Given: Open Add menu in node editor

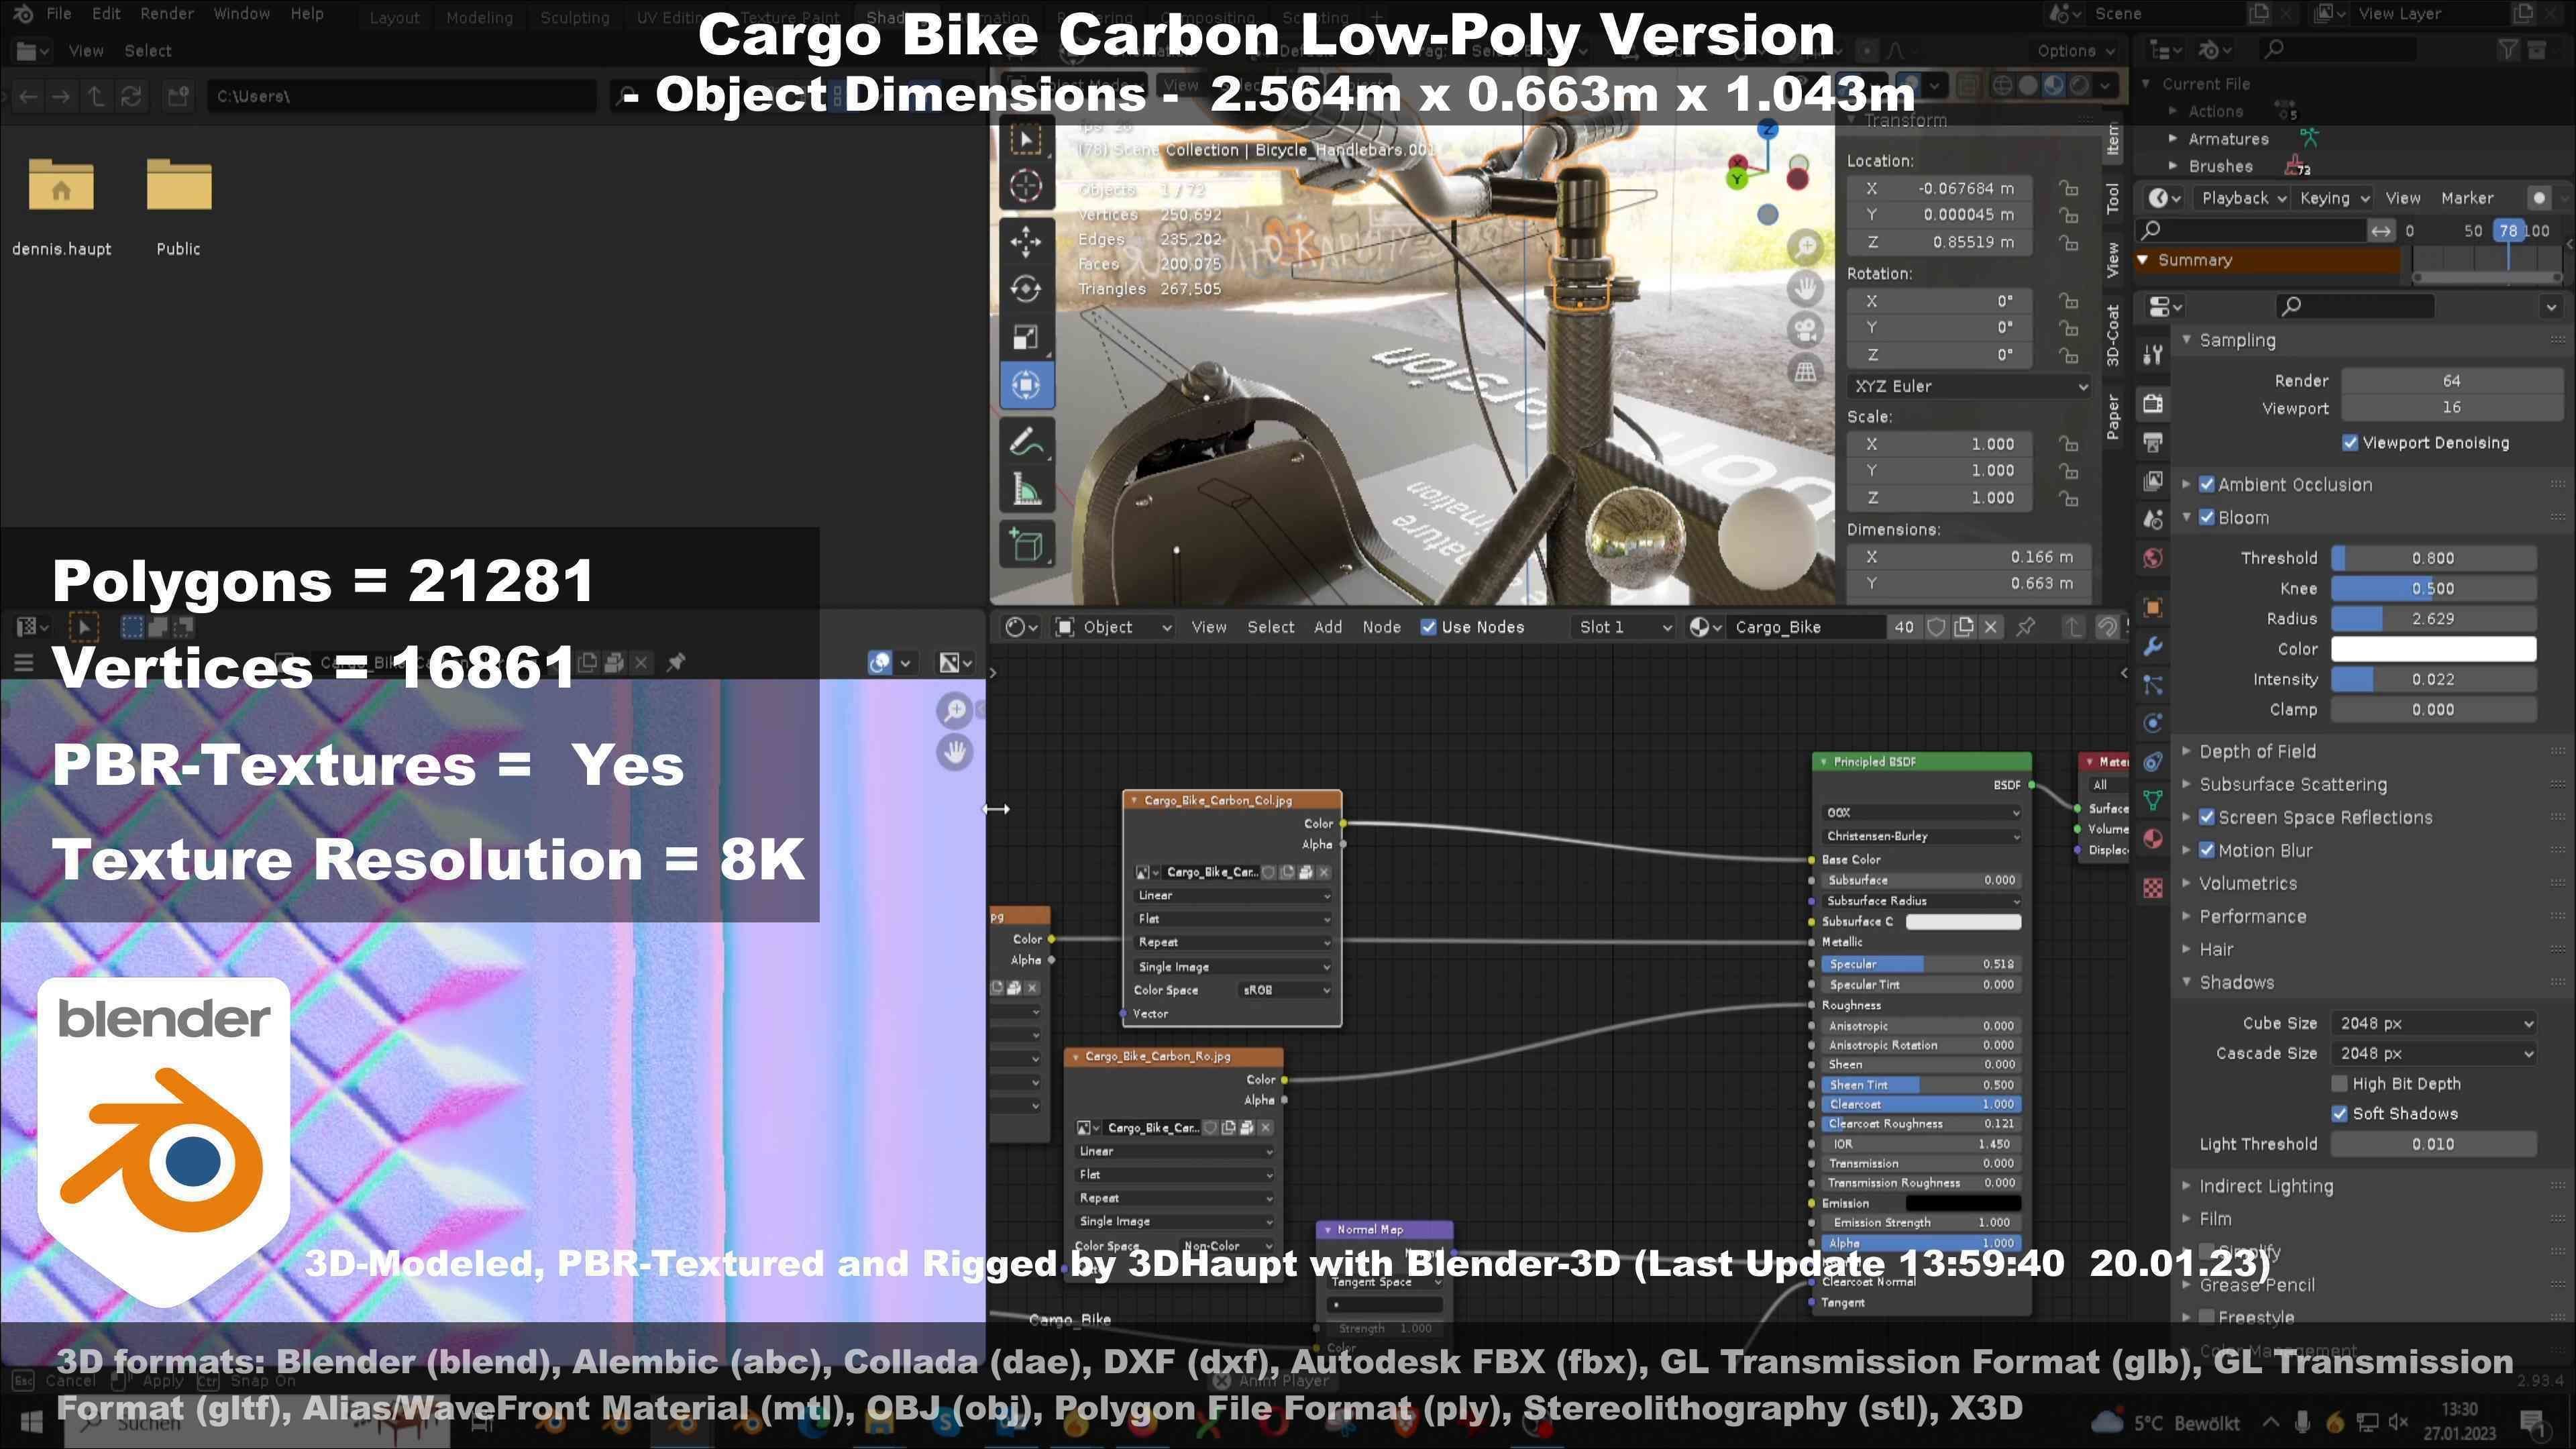Looking at the screenshot, I should [x=1328, y=627].
